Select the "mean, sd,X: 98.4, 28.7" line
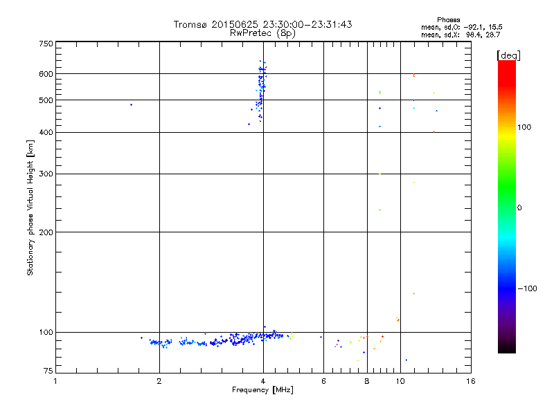This screenshot has height=415, width=554. coord(461,35)
